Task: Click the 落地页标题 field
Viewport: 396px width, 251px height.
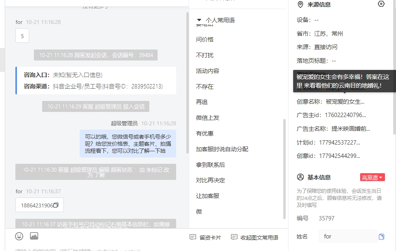Action: point(316,60)
